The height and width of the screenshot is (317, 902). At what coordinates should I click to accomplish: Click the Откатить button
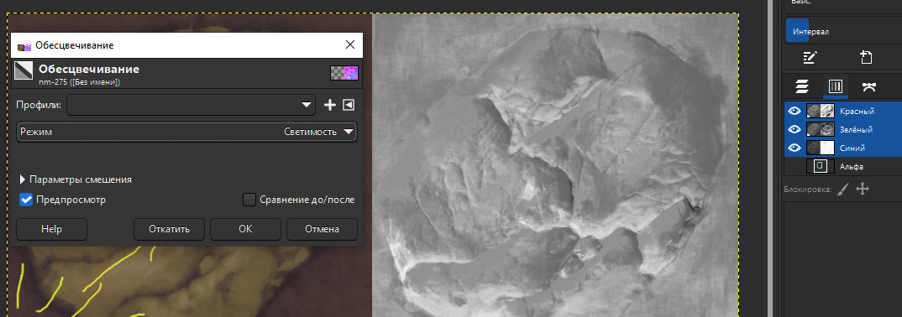[x=169, y=229]
